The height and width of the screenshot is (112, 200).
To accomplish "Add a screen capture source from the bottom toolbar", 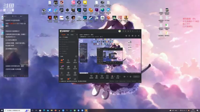I will [91, 77].
